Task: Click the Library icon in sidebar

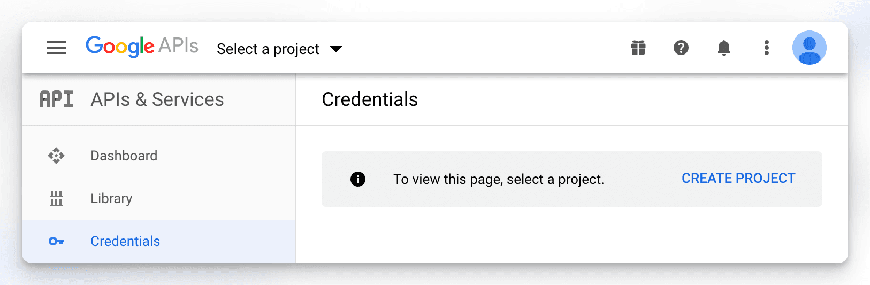Action: (56, 198)
